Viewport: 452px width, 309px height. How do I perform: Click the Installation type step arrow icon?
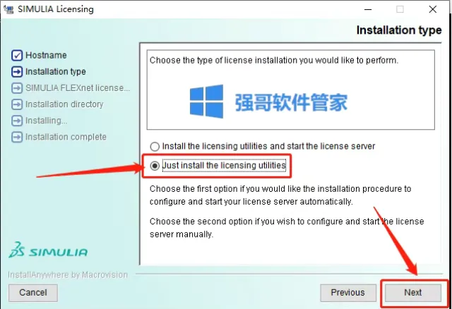(17, 72)
